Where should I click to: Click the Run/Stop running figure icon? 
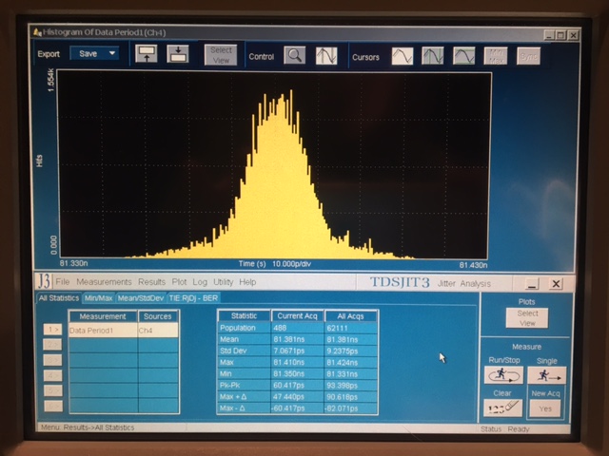tap(503, 375)
